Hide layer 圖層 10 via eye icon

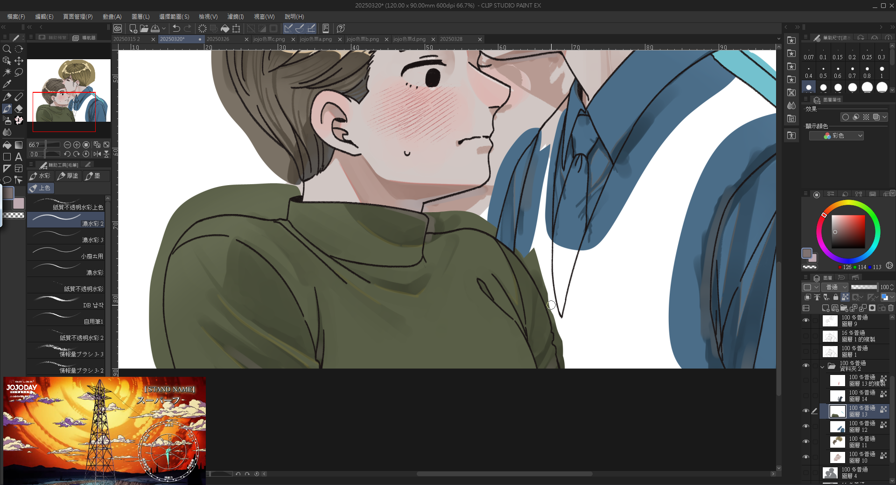[x=806, y=457]
